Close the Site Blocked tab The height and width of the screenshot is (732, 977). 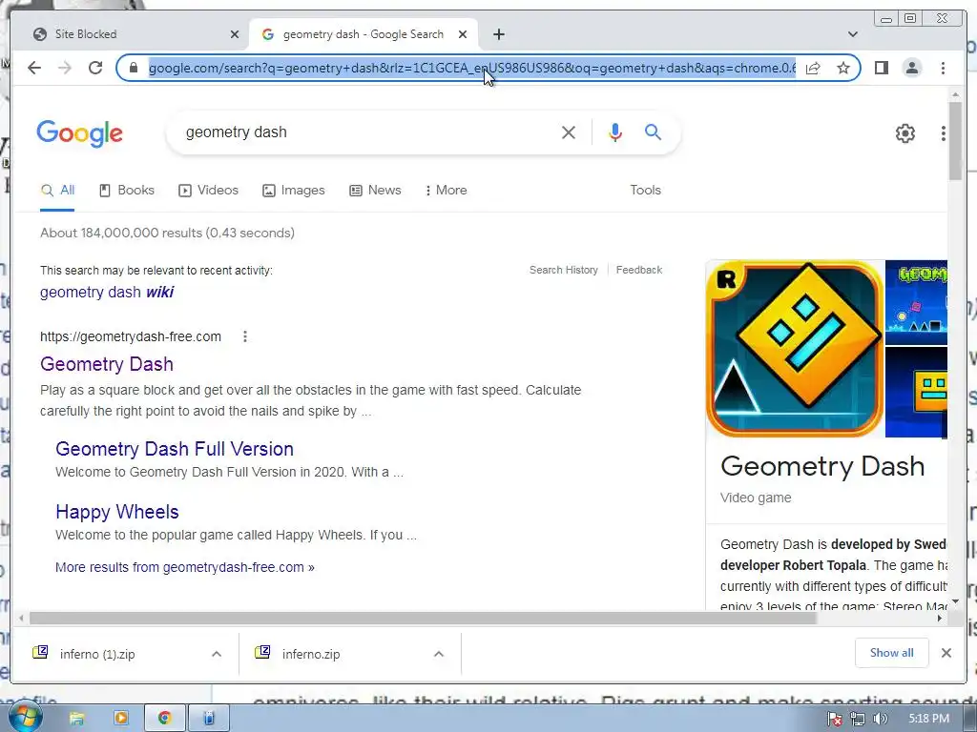tap(235, 34)
